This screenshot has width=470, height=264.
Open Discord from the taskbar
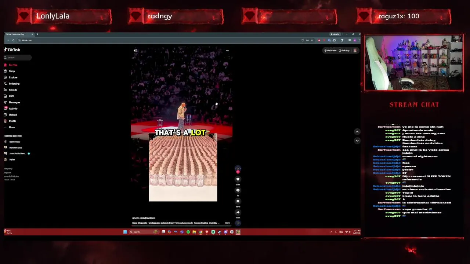pyautogui.click(x=225, y=232)
